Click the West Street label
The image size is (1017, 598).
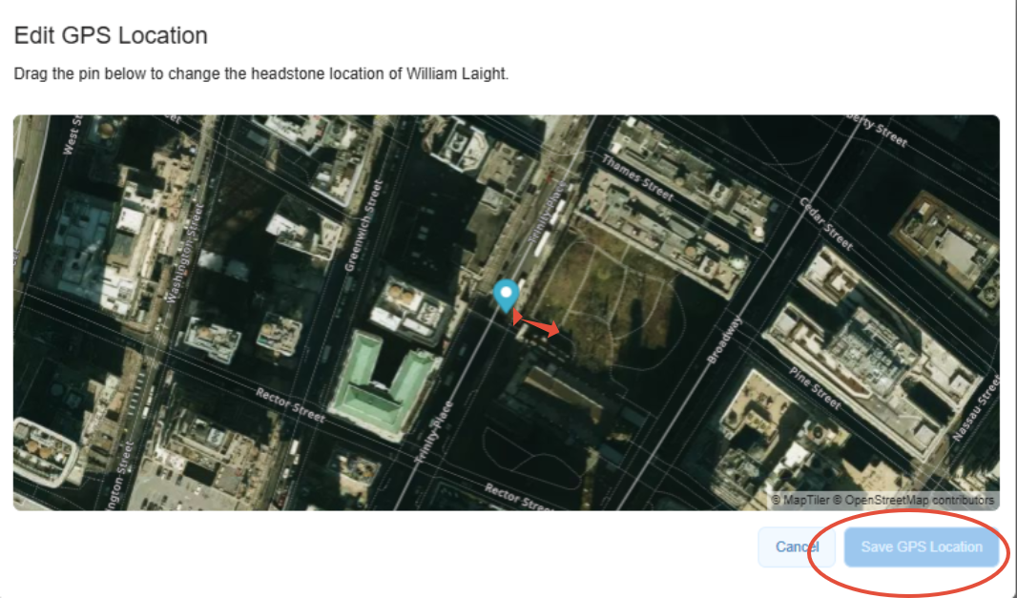73,134
